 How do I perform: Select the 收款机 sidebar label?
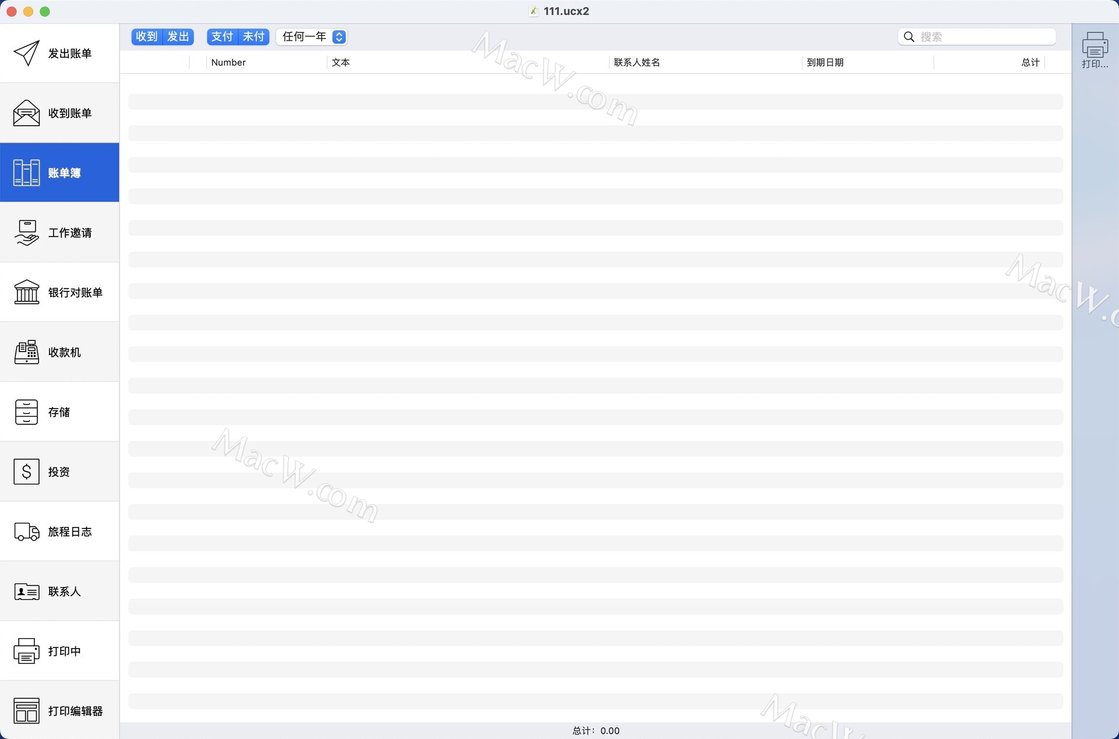coord(65,352)
